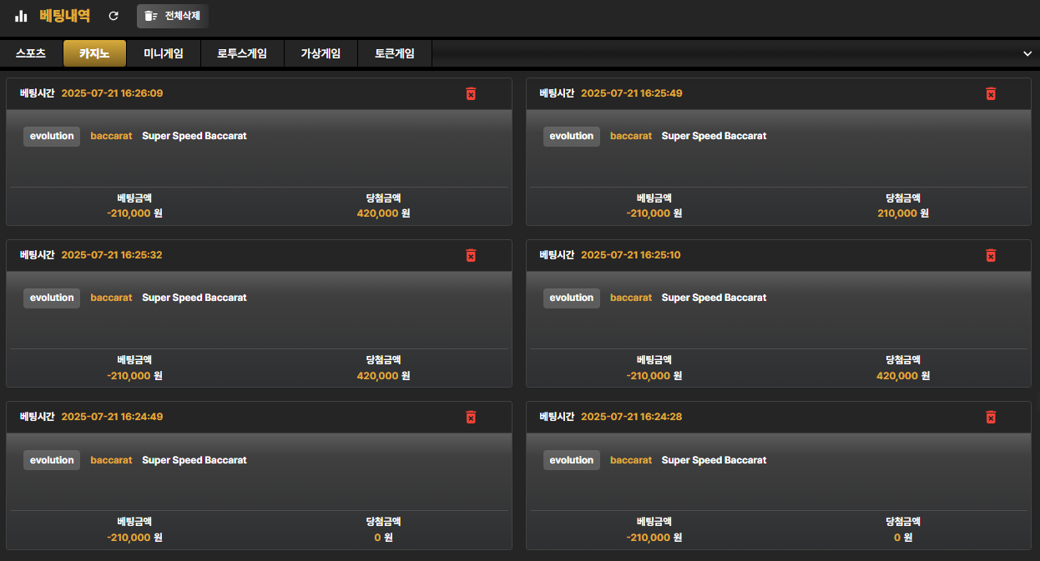Click the 전체삭제 delete-all button
The height and width of the screenshot is (561, 1040).
pyautogui.click(x=173, y=16)
